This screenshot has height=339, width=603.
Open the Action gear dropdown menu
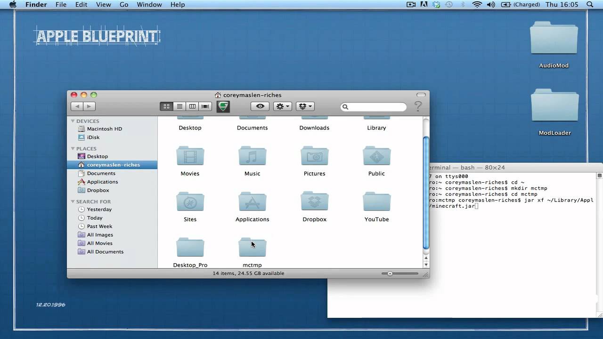[x=283, y=106]
